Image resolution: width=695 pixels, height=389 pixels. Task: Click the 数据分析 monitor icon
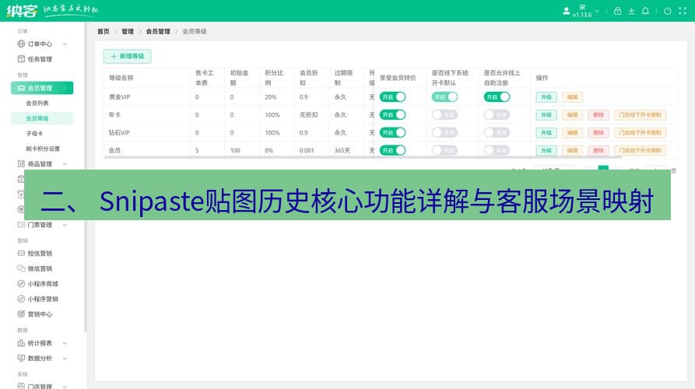click(x=21, y=358)
